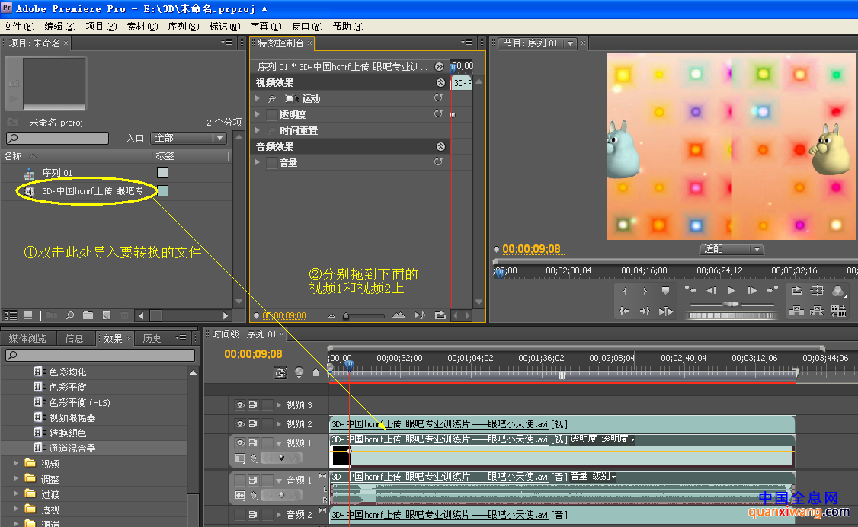The height and width of the screenshot is (527, 858).
Task: Play in to out in program monitor
Action: click(x=665, y=311)
